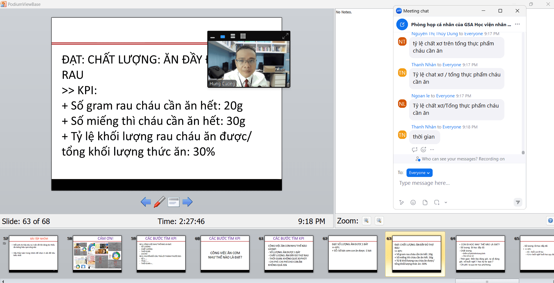Expand the Hung Cuong video window
Screen dimensions: 554x283
tap(285, 36)
